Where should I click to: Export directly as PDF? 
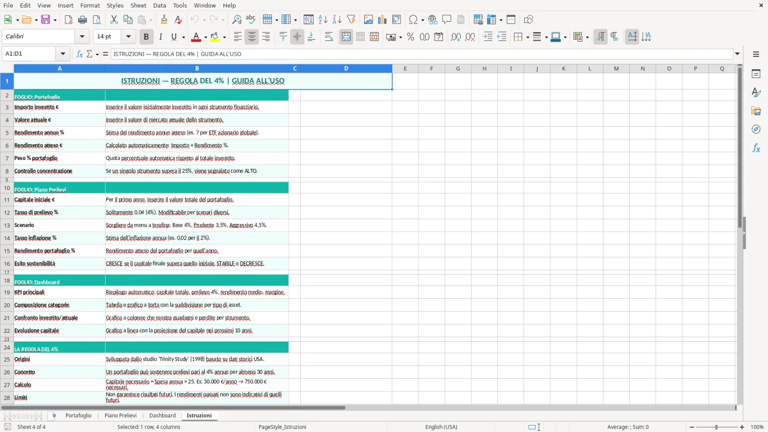pyautogui.click(x=68, y=20)
